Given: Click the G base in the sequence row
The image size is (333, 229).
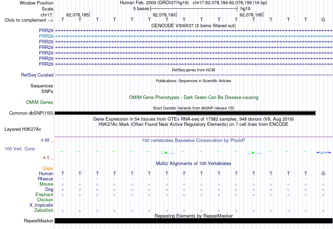Looking at the screenshot, I should (x=323, y=20).
